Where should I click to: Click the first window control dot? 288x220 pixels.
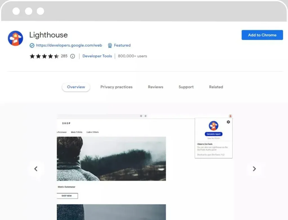[16, 11]
